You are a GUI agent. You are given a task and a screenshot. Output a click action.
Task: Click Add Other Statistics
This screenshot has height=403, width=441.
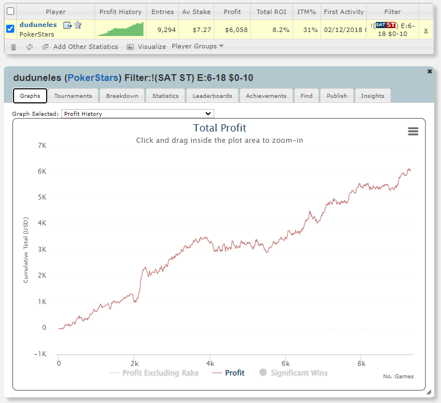(85, 47)
